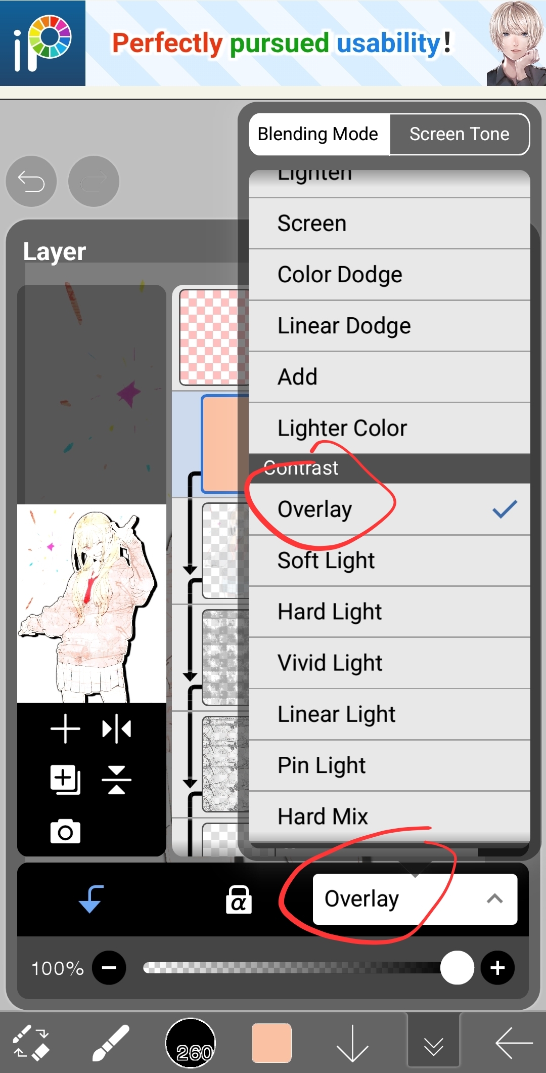Open the peach color swatch

(x=271, y=1043)
